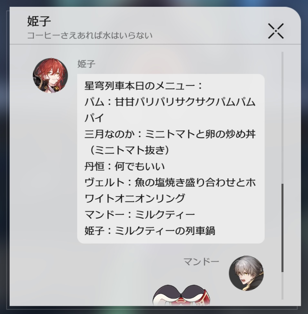Screen dimensions: 308x314
Task: Tap the 姫子：ミルクティーの列車鍋 line
Action: (x=150, y=231)
